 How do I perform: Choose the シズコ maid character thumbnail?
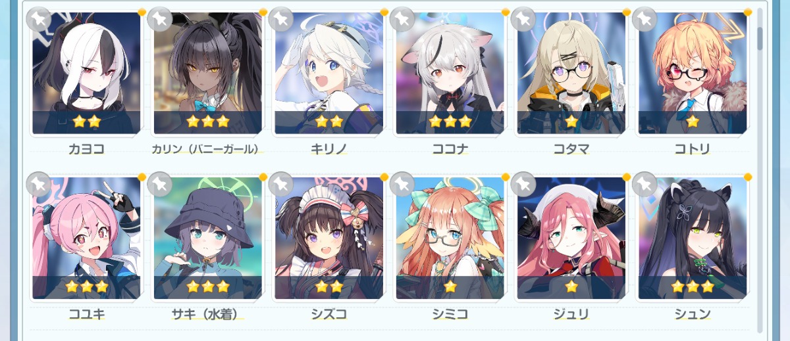(329, 239)
